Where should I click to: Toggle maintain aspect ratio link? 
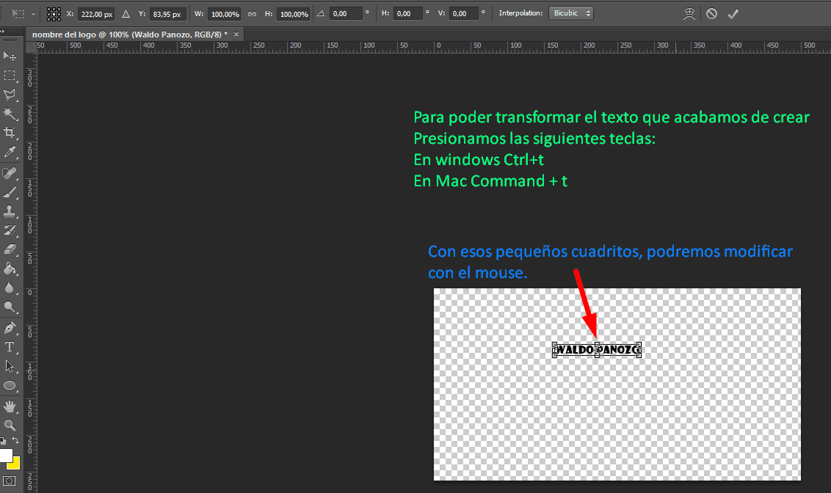[x=253, y=14]
